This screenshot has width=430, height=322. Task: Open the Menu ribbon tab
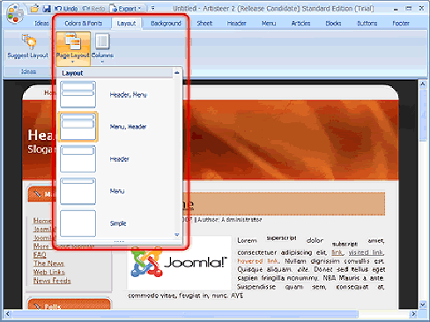point(269,23)
